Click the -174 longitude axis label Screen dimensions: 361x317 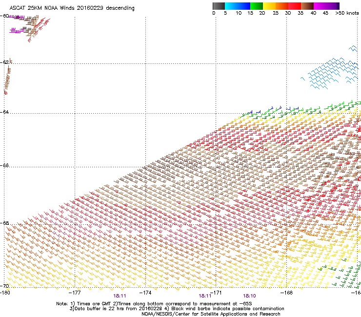click(x=145, y=293)
